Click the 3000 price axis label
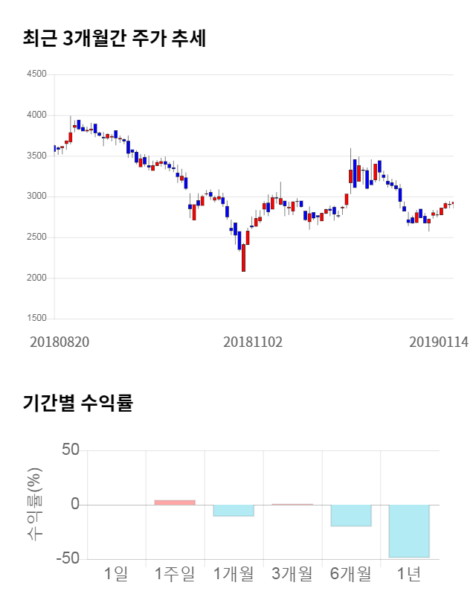 [36, 197]
